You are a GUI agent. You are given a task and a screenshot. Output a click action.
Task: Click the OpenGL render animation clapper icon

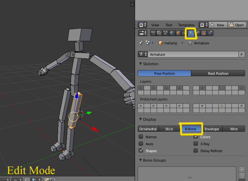click(x=52, y=180)
